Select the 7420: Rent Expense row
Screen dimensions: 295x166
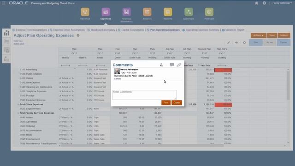point(30,83)
